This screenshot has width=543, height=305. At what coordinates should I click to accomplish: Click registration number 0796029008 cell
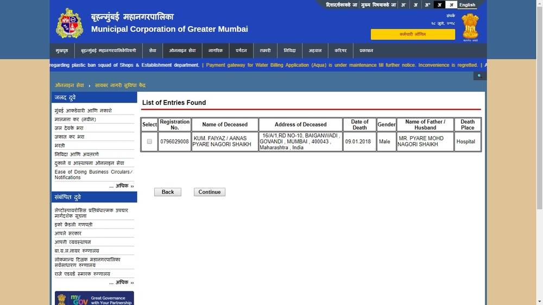(x=174, y=142)
